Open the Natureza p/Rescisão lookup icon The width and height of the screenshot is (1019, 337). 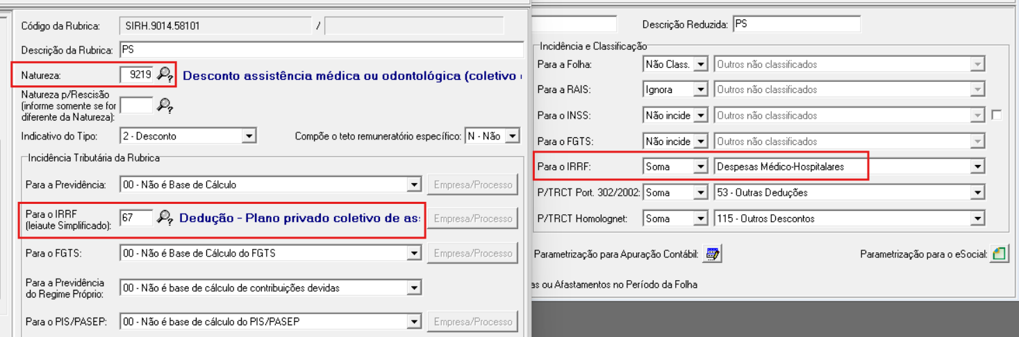point(164,105)
